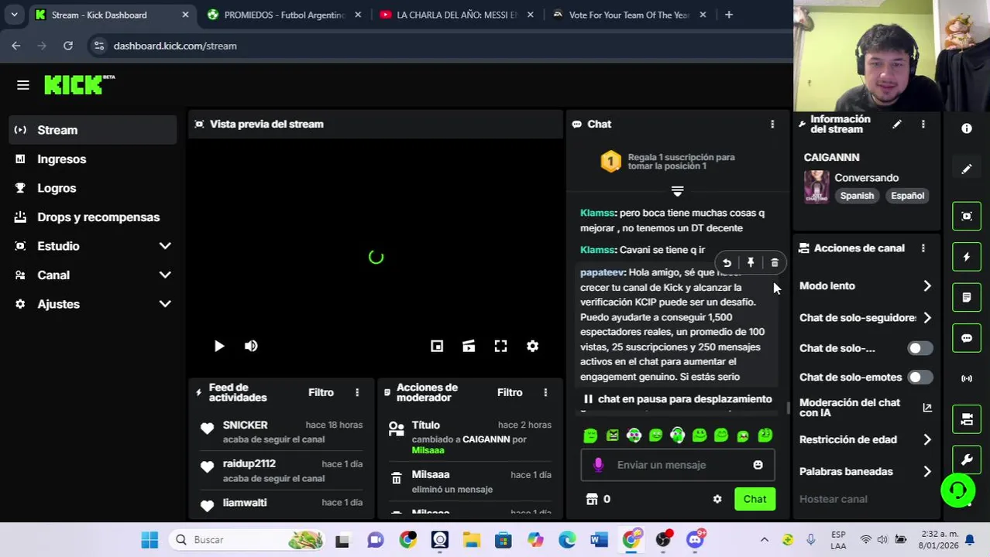
Task: Open Moderación del chat con IA link
Action: click(866, 408)
